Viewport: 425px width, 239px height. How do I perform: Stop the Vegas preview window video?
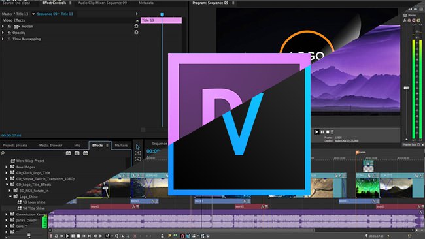(x=328, y=132)
